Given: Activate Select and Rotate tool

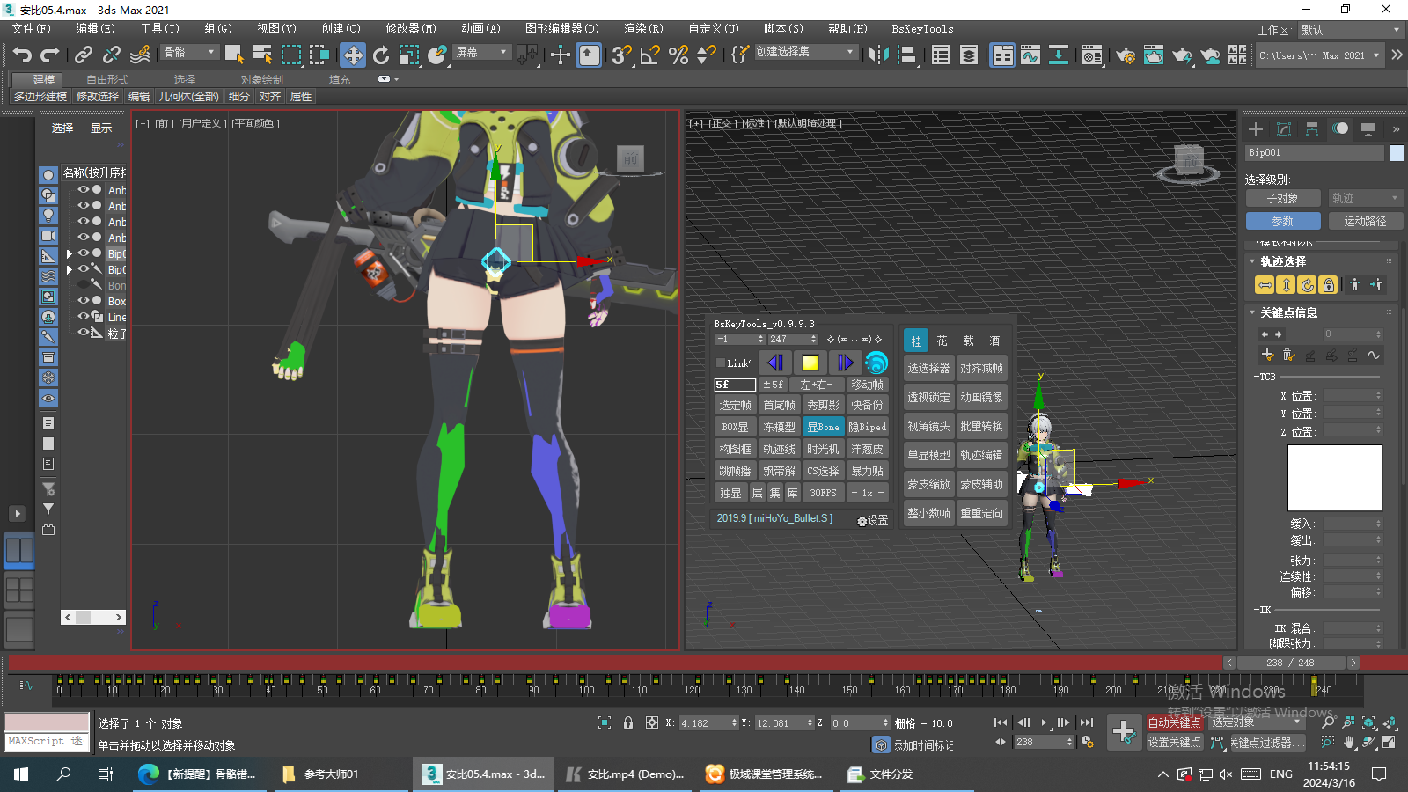Looking at the screenshot, I should tap(381, 55).
